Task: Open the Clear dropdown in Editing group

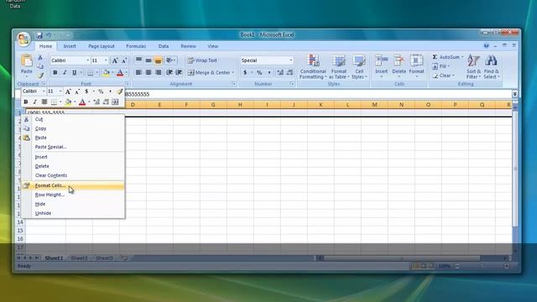Action: (x=443, y=75)
